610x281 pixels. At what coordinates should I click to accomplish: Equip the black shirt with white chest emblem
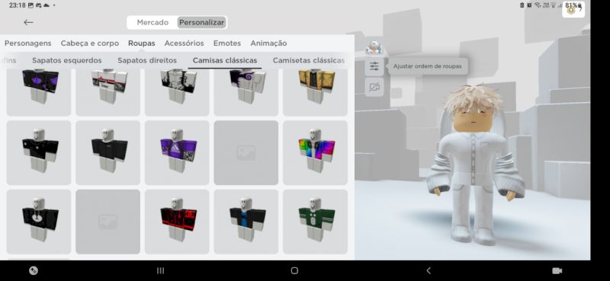pyautogui.click(x=39, y=153)
